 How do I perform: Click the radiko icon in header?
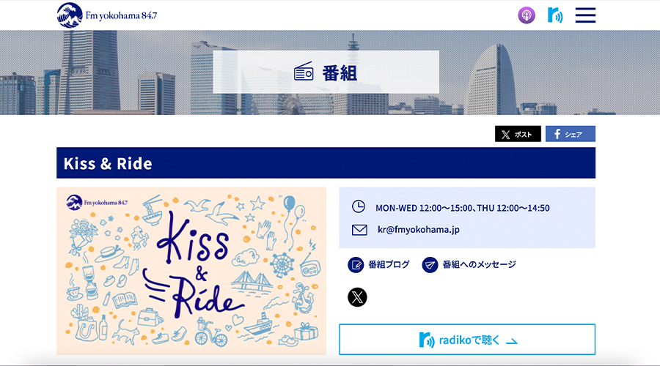[555, 15]
